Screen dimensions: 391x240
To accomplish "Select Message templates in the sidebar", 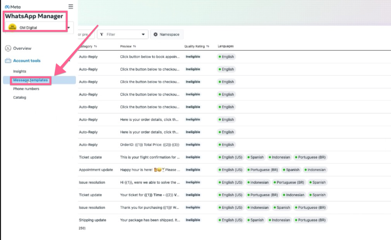I will tap(31, 80).
